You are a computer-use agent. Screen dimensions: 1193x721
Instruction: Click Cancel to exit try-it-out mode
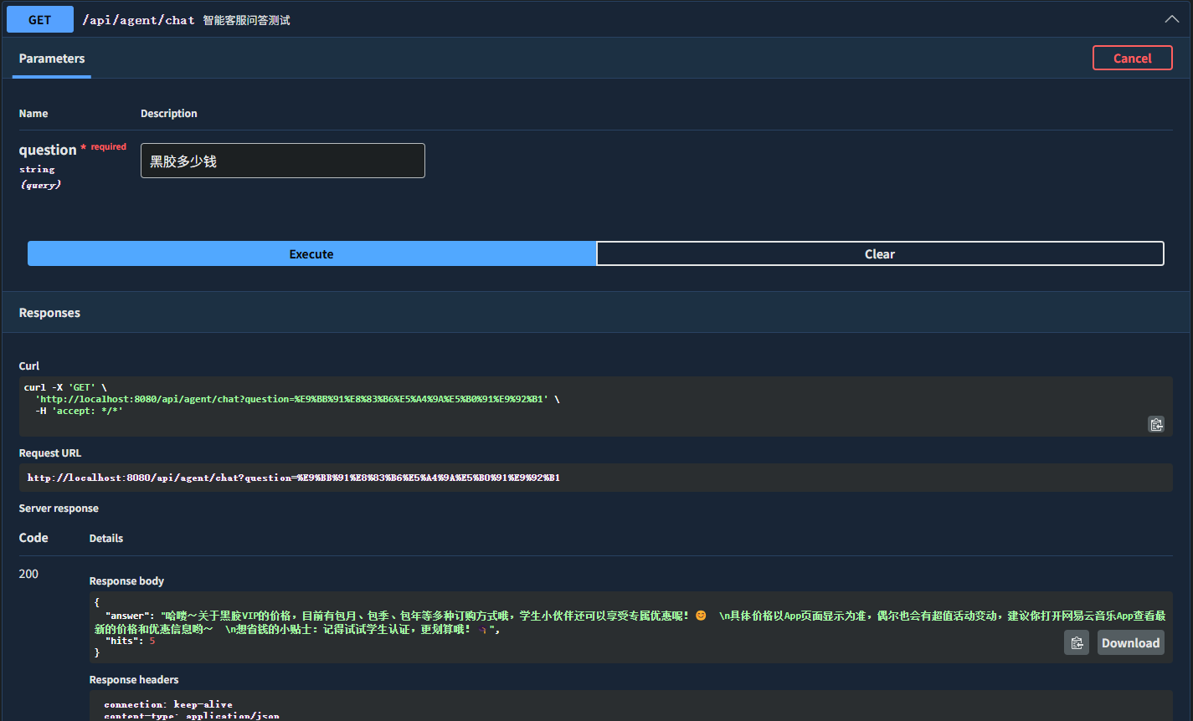point(1132,58)
